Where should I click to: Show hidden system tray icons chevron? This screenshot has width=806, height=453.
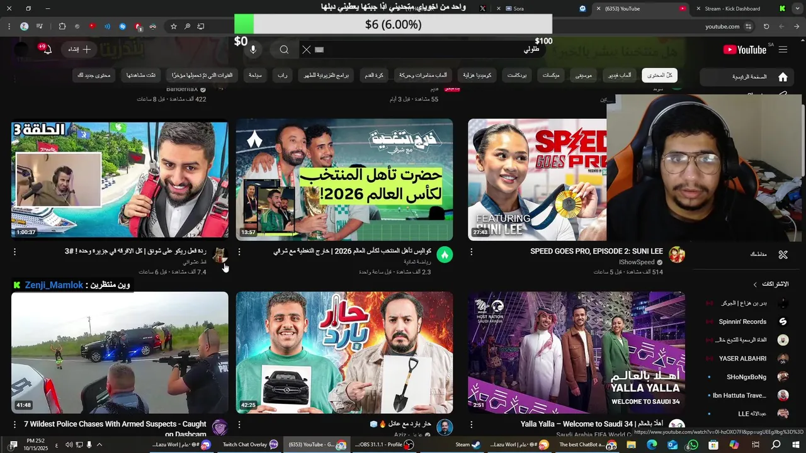pos(99,445)
